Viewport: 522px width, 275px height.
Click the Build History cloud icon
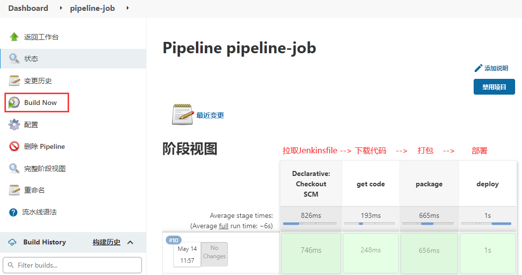click(x=12, y=242)
